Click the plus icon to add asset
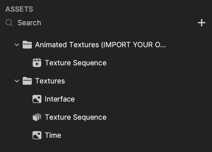212x152 pixels. tap(202, 23)
